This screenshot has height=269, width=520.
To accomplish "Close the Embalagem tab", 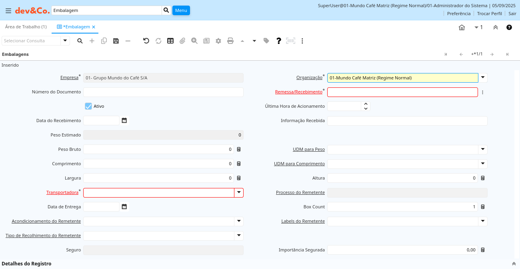I will (94, 27).
